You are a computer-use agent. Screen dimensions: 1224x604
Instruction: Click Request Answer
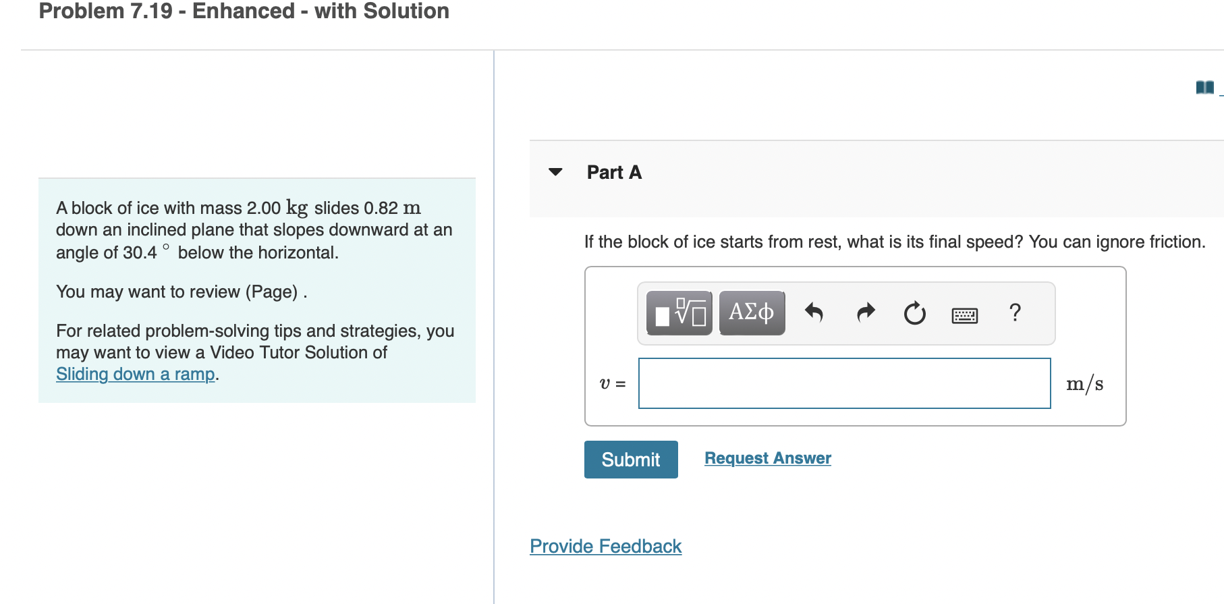pyautogui.click(x=767, y=458)
